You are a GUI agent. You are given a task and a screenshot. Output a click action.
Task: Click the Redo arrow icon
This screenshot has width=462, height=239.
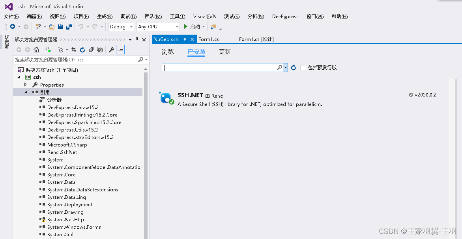95,26
